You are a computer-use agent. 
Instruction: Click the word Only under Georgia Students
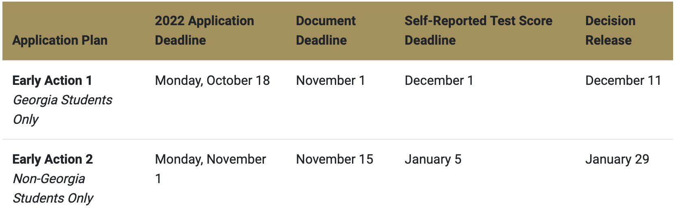point(26,119)
